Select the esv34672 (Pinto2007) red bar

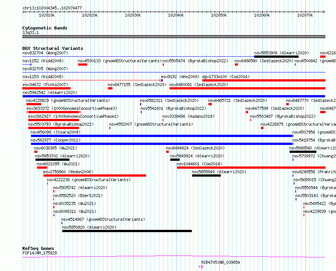(x=46, y=88)
